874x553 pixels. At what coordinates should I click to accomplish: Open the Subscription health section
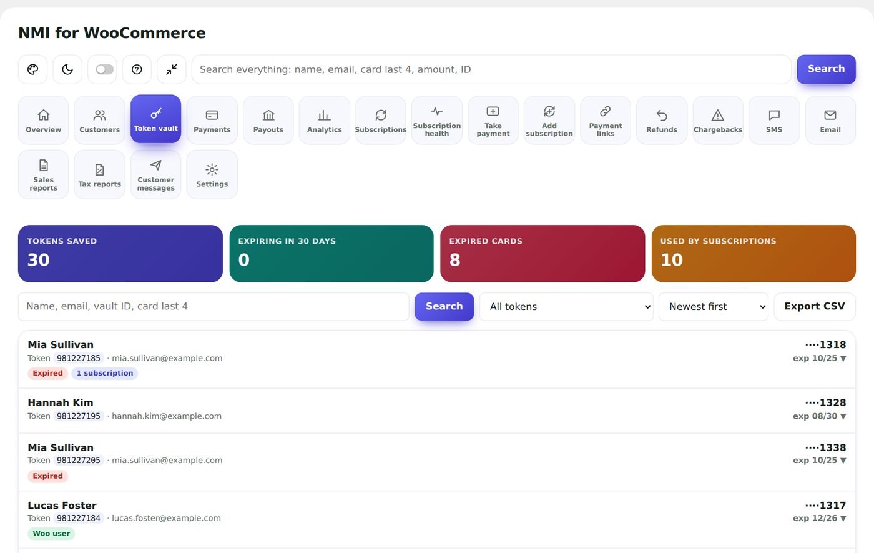pyautogui.click(x=437, y=121)
